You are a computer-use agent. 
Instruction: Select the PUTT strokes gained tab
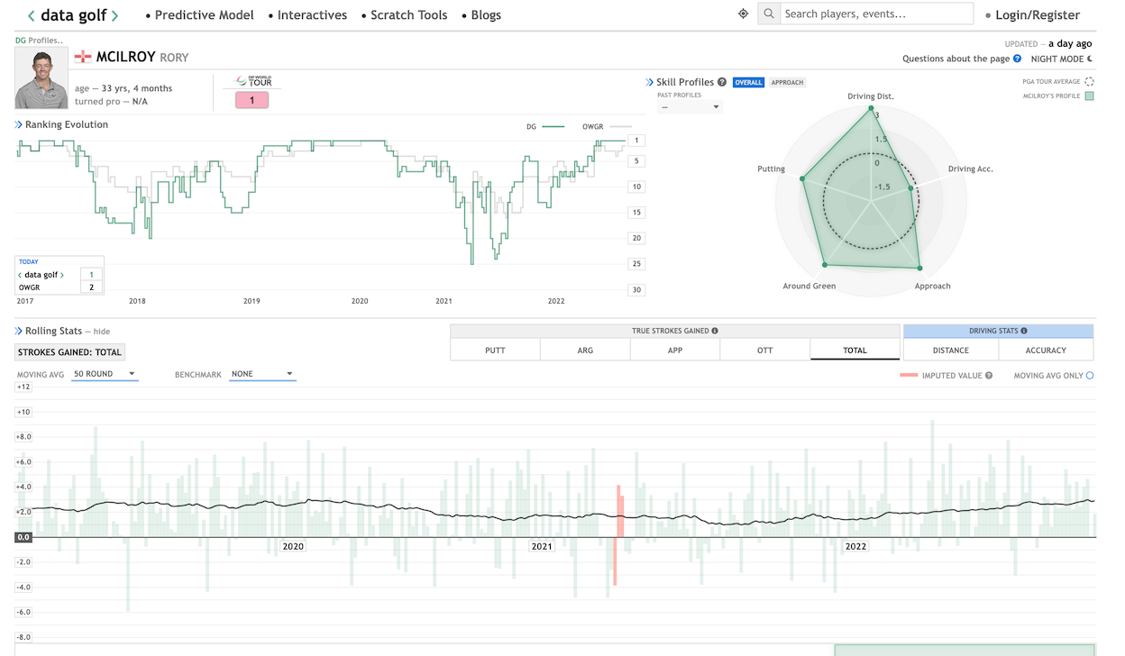(x=495, y=350)
